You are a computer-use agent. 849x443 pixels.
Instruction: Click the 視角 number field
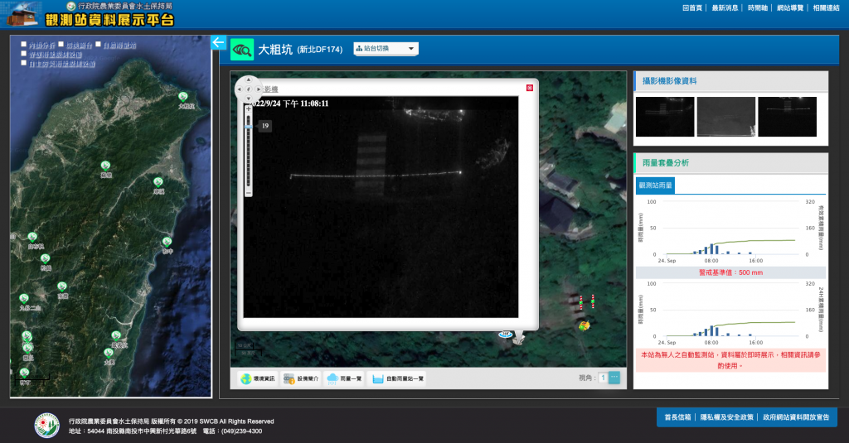click(603, 378)
